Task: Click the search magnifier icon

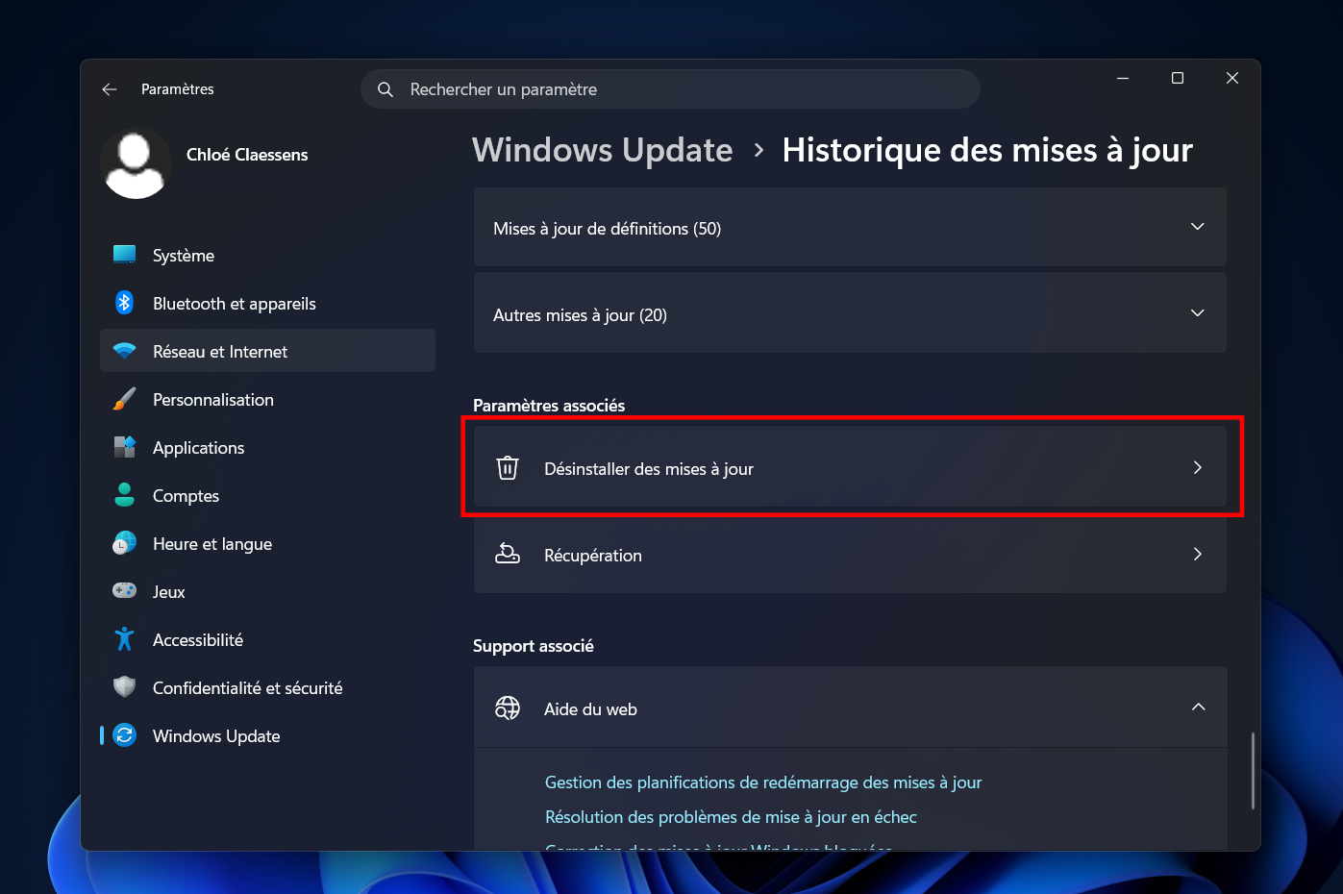Action: (385, 89)
